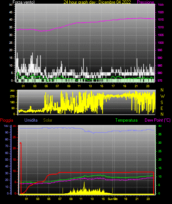The width and height of the screenshot is (172, 204).
Task: Click the blue humidity axis value "60"
Action: pos(7,153)
